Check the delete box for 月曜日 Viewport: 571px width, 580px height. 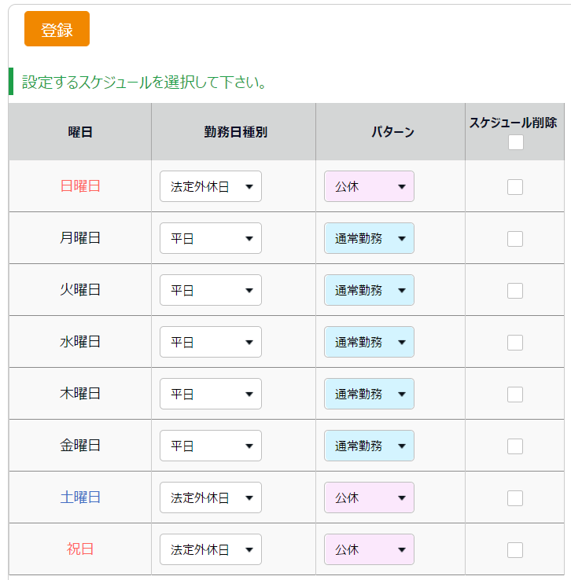[x=514, y=239]
